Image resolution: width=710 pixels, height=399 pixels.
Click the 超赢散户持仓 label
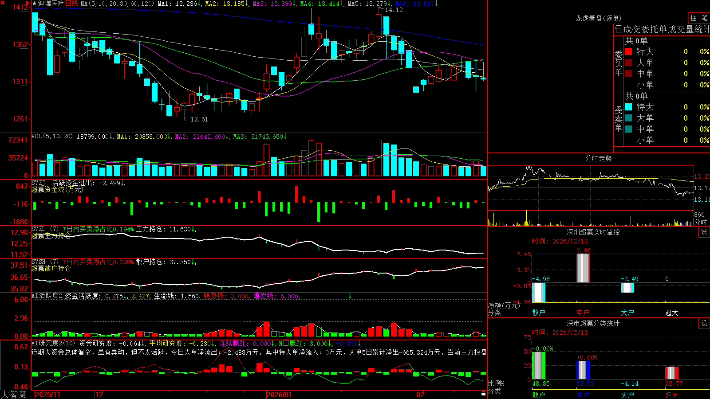point(51,268)
